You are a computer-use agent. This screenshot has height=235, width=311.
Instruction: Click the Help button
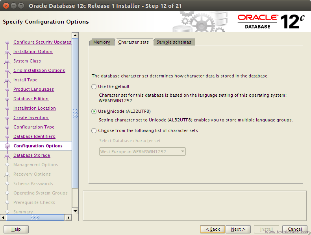16,229
